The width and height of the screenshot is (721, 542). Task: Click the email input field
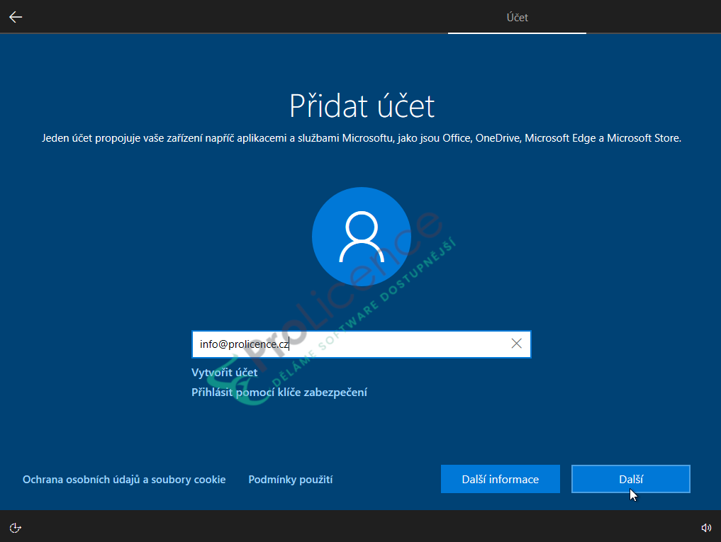point(362,344)
